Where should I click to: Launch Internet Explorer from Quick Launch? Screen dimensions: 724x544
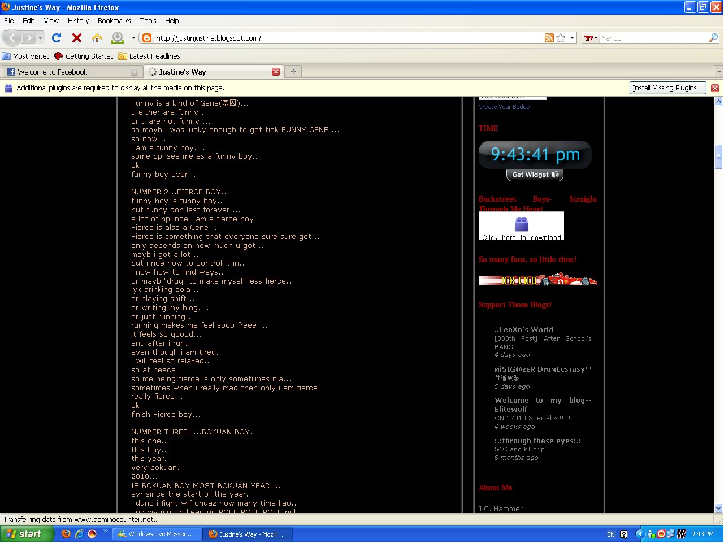pyautogui.click(x=79, y=534)
